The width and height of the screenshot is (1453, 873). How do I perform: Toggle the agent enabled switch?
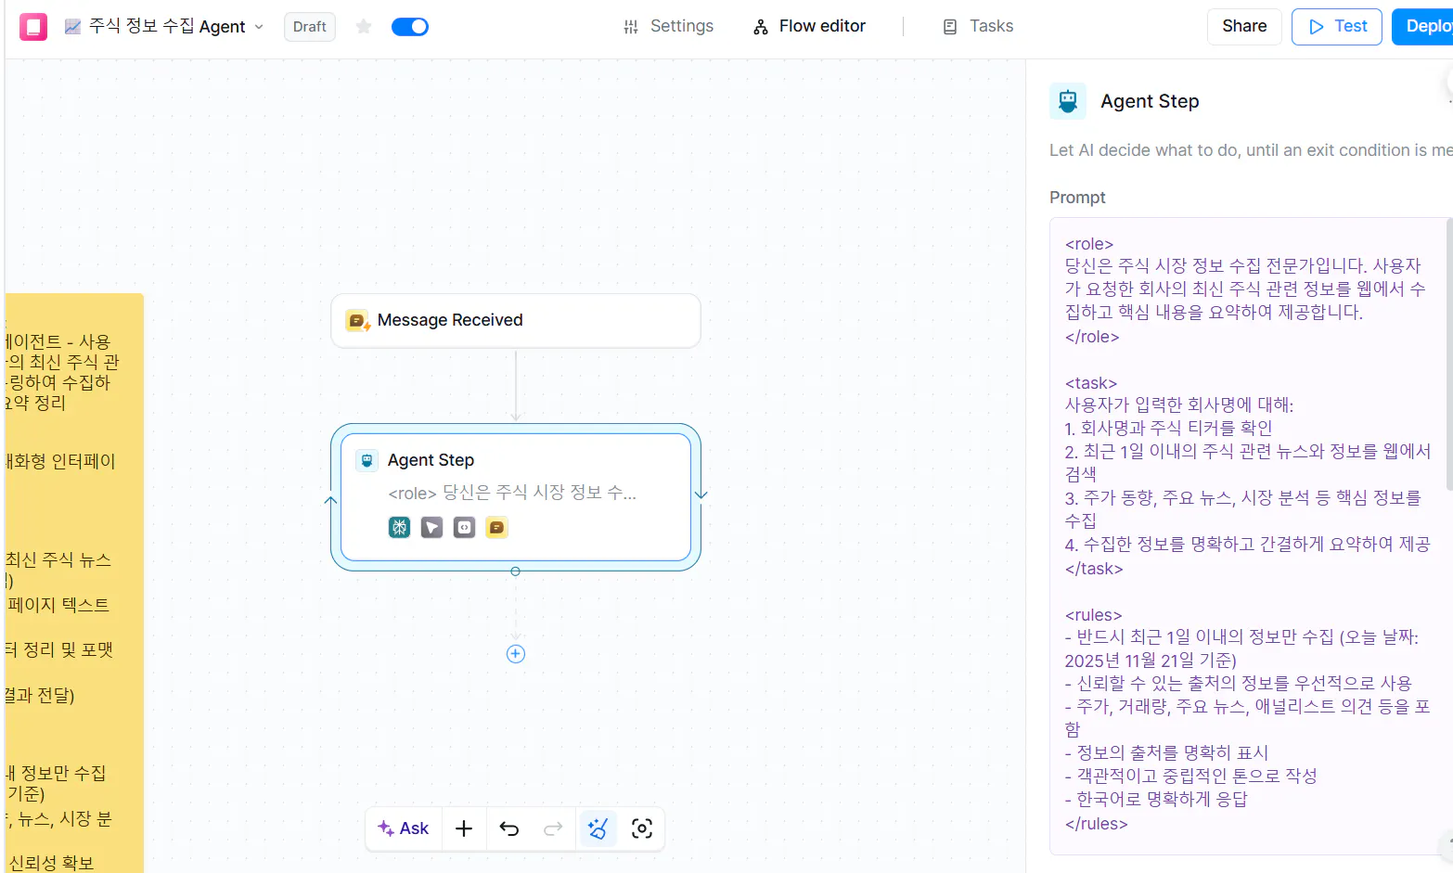409,27
